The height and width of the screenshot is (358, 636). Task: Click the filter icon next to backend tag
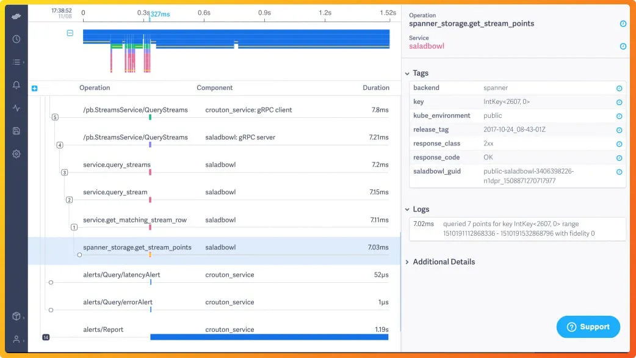(x=619, y=88)
